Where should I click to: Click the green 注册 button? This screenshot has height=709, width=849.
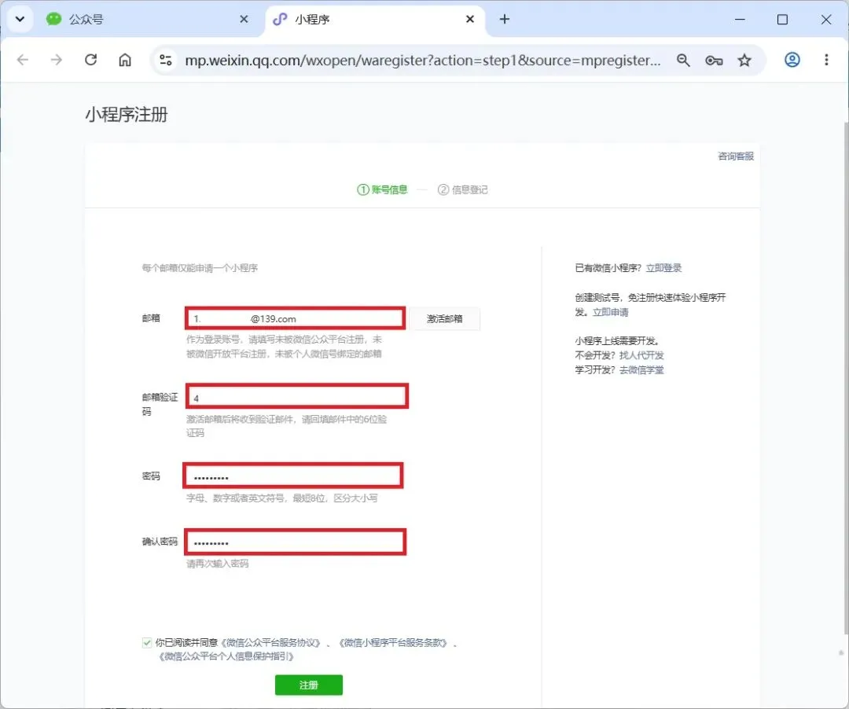(x=309, y=685)
